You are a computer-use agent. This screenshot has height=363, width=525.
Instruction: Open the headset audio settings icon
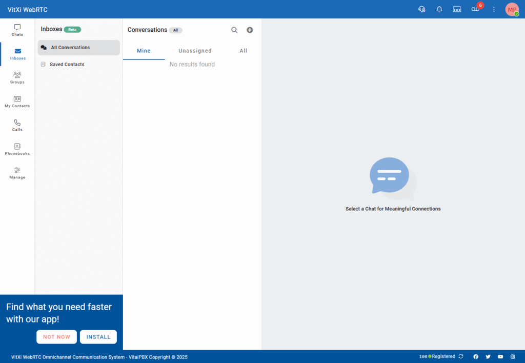coord(421,9)
